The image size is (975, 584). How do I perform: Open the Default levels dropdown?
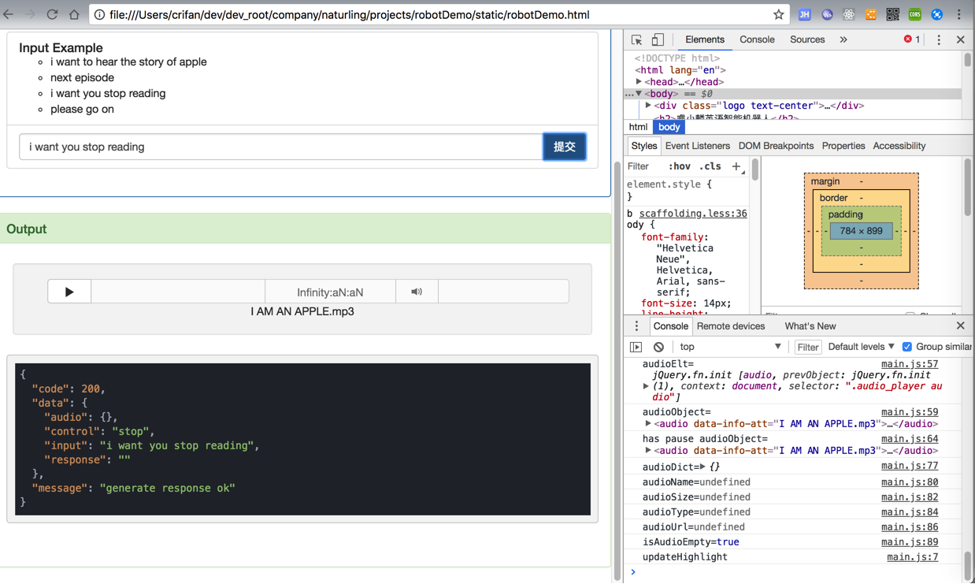click(861, 347)
